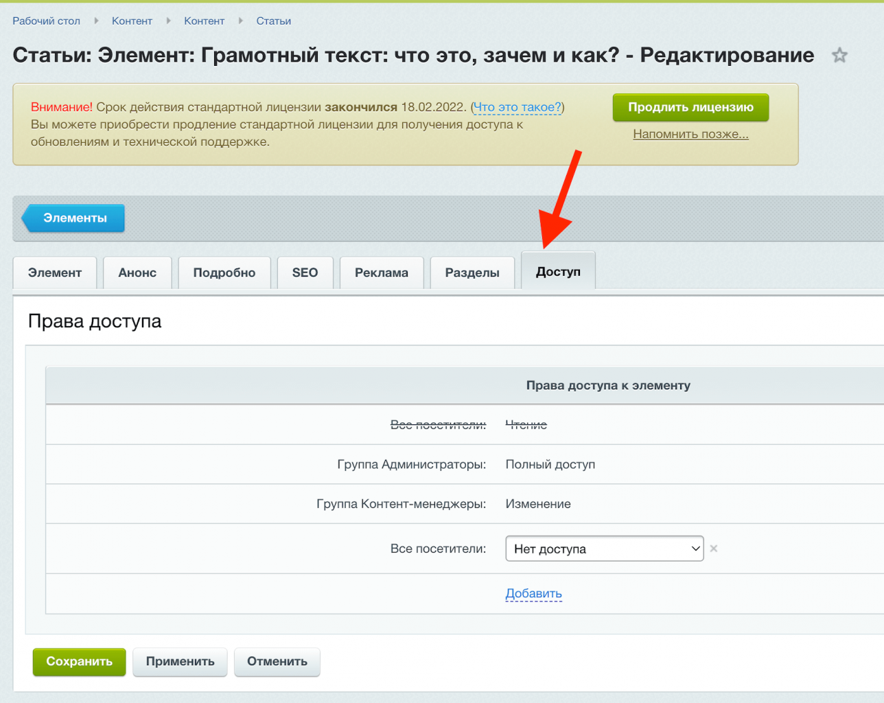Open the Рабочий стол breadcrumb
Screen dimensions: 884x703
(46, 21)
